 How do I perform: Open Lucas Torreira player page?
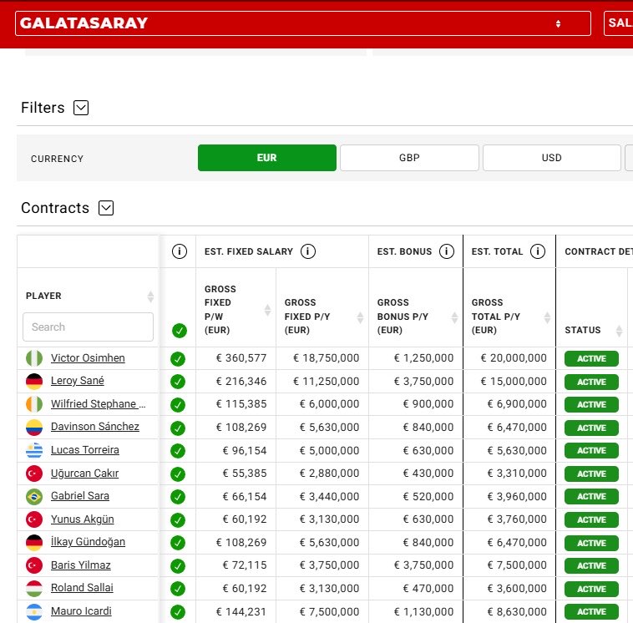[85, 450]
